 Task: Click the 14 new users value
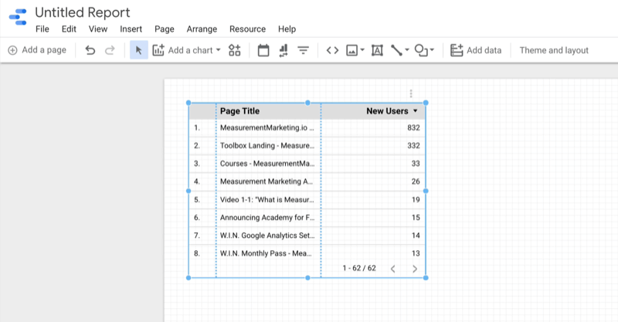tap(416, 236)
